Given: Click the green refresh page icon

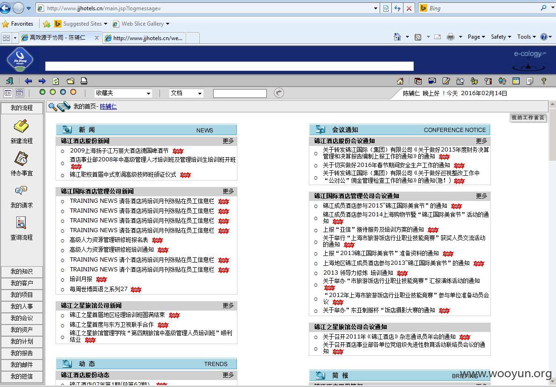Looking at the screenshot, I should coord(56,81).
